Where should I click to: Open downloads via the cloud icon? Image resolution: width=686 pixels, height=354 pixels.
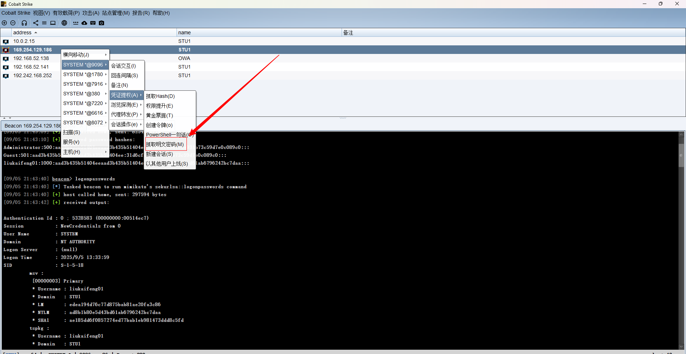click(x=84, y=23)
